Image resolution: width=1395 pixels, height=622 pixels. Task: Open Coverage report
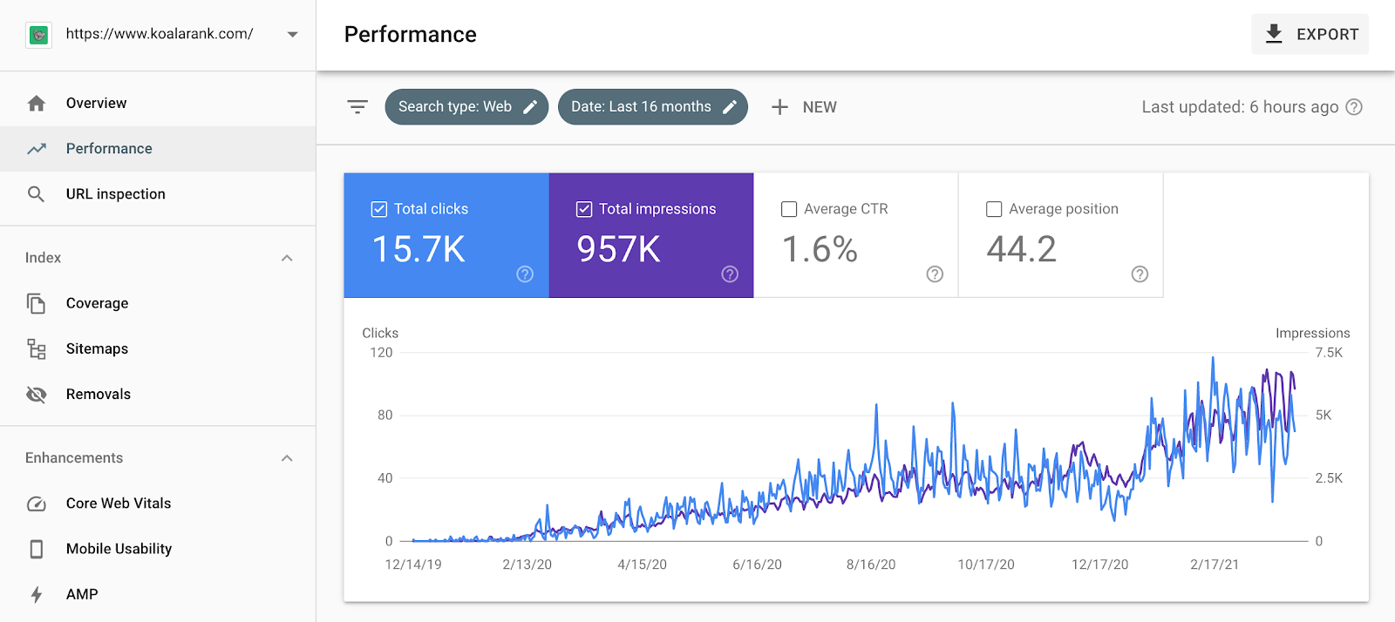158,303
